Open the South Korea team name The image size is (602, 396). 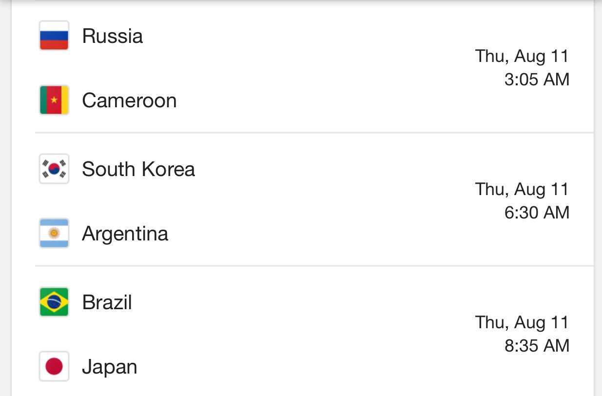[x=138, y=169]
